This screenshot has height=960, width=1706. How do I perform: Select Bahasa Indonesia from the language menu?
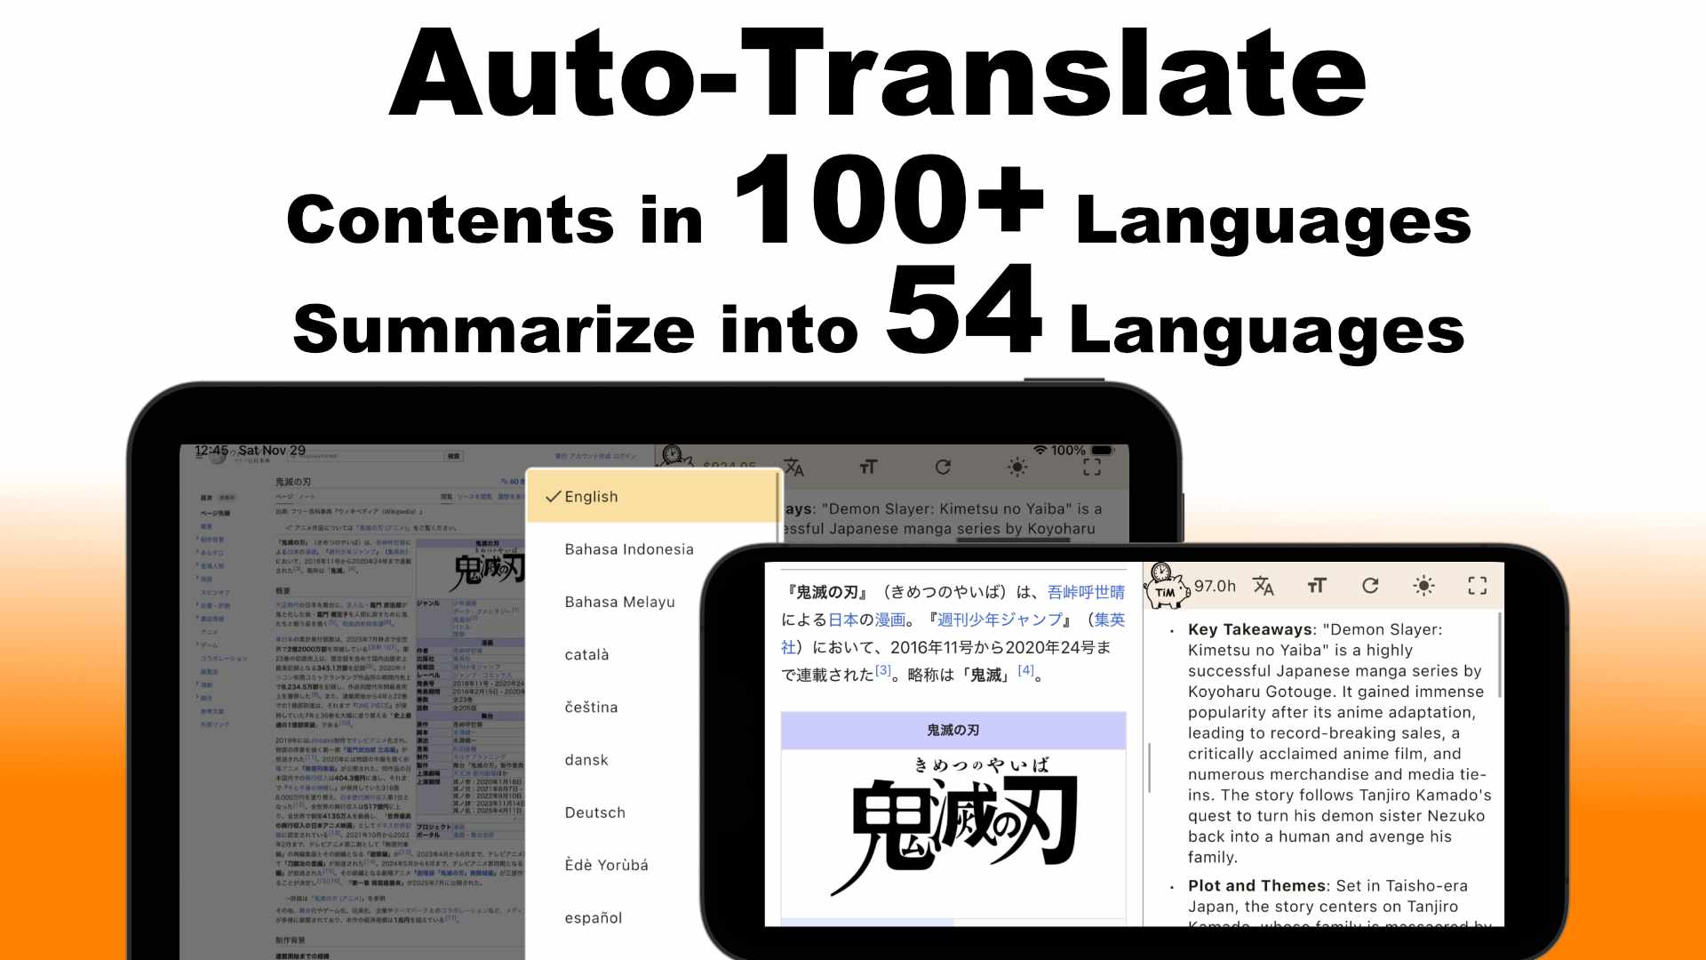(x=628, y=548)
